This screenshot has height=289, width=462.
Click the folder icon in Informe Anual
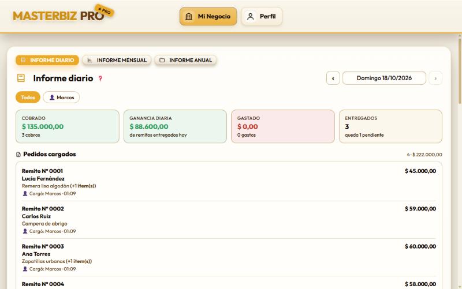pos(162,60)
